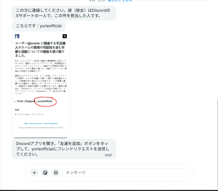Click the "Yorie | Support" bullet text
The image size is (218, 191).
25,101
